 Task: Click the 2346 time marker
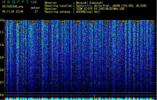(92, 21)
